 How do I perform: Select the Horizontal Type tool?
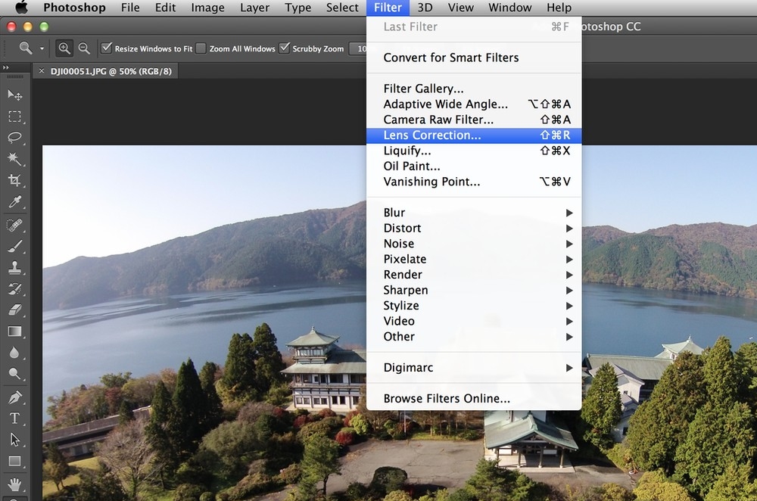pos(15,418)
